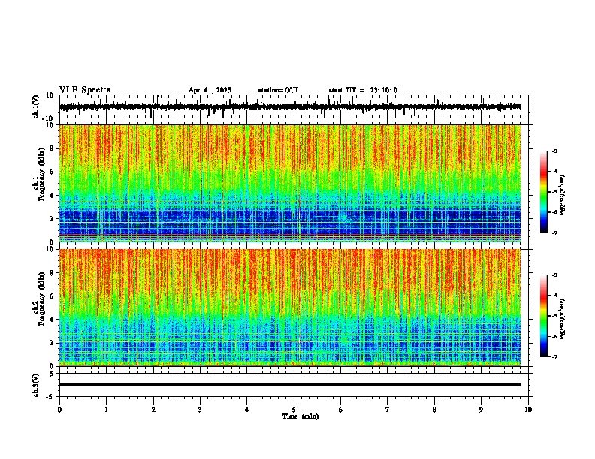This screenshot has height=459, width=595.
Task: Click the "ch.2 Frequency (kHz)" axis label
Action: click(x=39, y=298)
